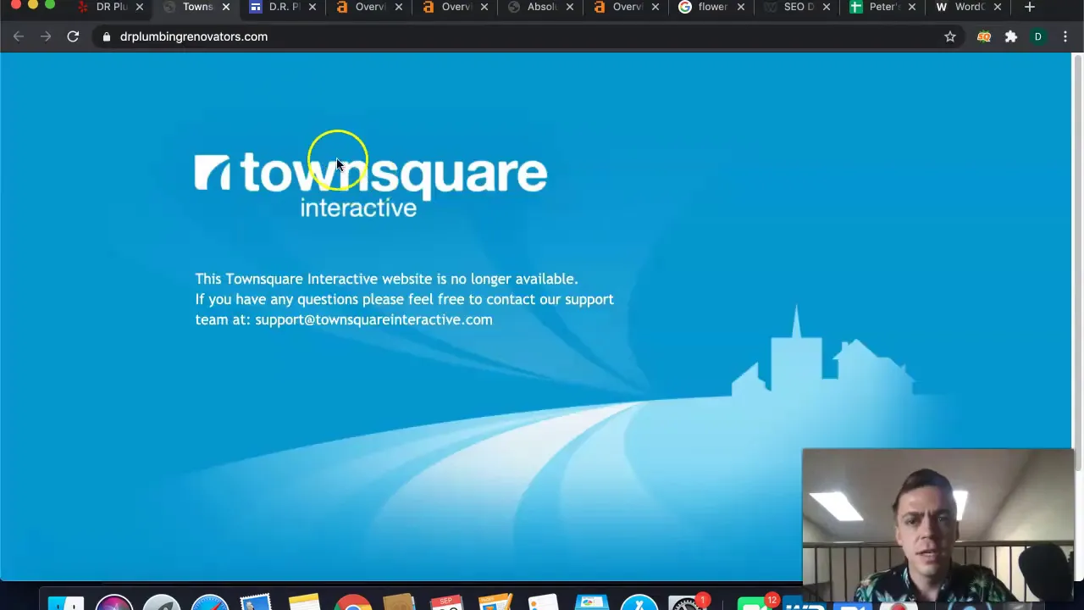Open Safari from the Dock
Screen dimensions: 1084x610
pos(209,602)
